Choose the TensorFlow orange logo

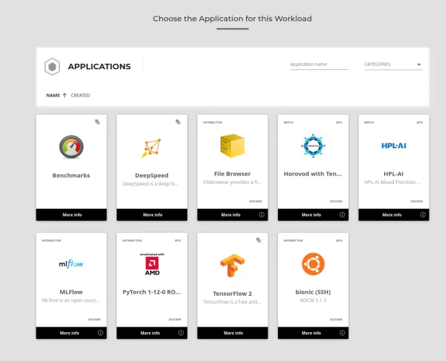pyautogui.click(x=233, y=265)
